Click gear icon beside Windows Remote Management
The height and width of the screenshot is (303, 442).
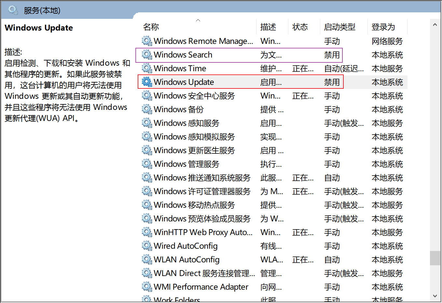pyautogui.click(x=147, y=41)
